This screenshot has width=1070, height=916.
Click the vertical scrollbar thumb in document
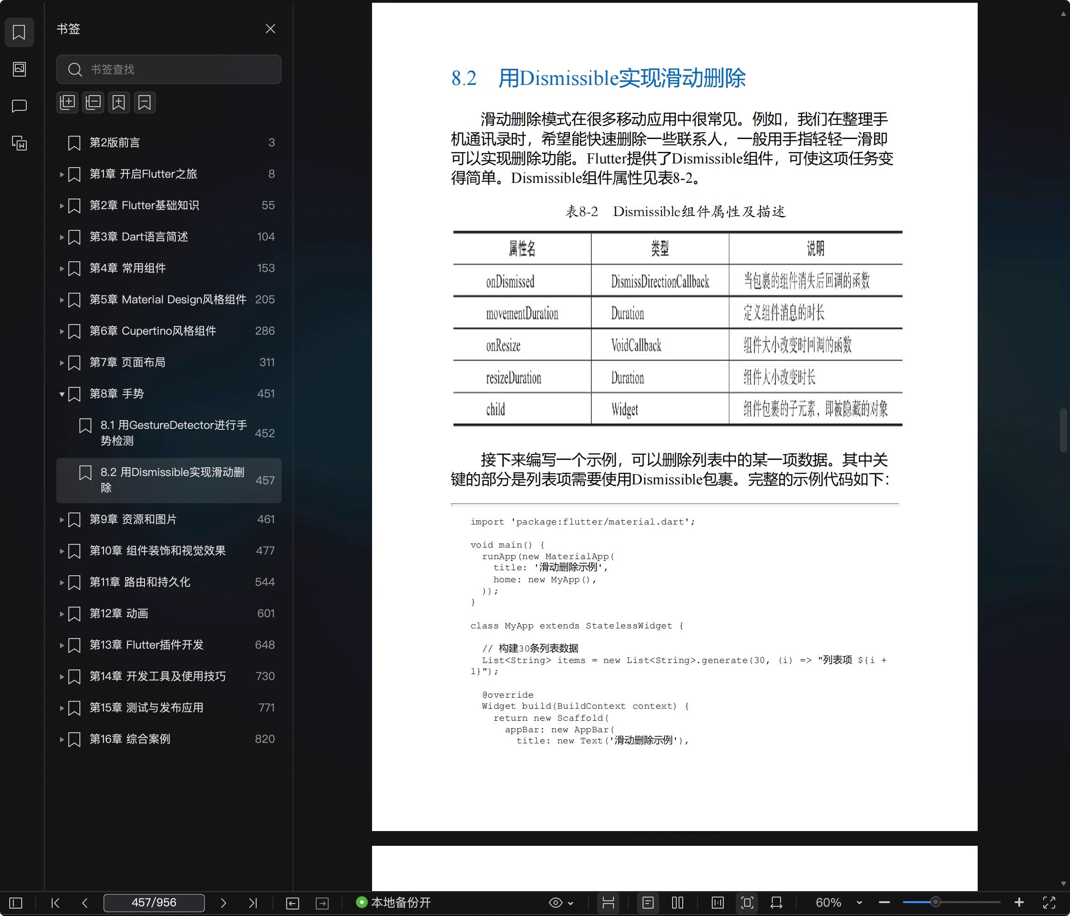pyautogui.click(x=1063, y=430)
